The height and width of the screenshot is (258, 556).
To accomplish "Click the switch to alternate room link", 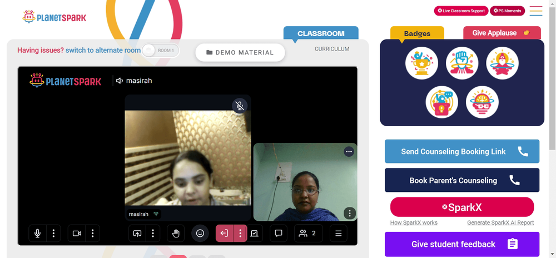I will [103, 51].
